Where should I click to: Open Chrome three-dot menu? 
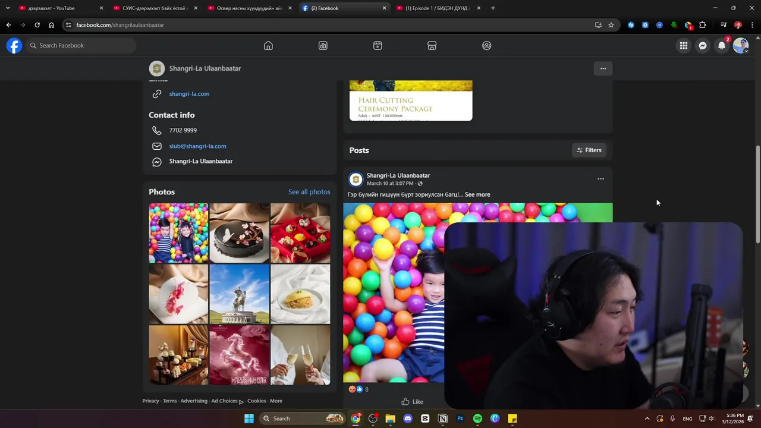tap(752, 25)
